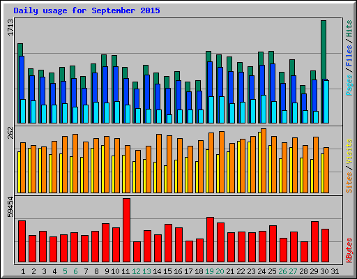Click the 1713 axis maximum label

[10, 27]
